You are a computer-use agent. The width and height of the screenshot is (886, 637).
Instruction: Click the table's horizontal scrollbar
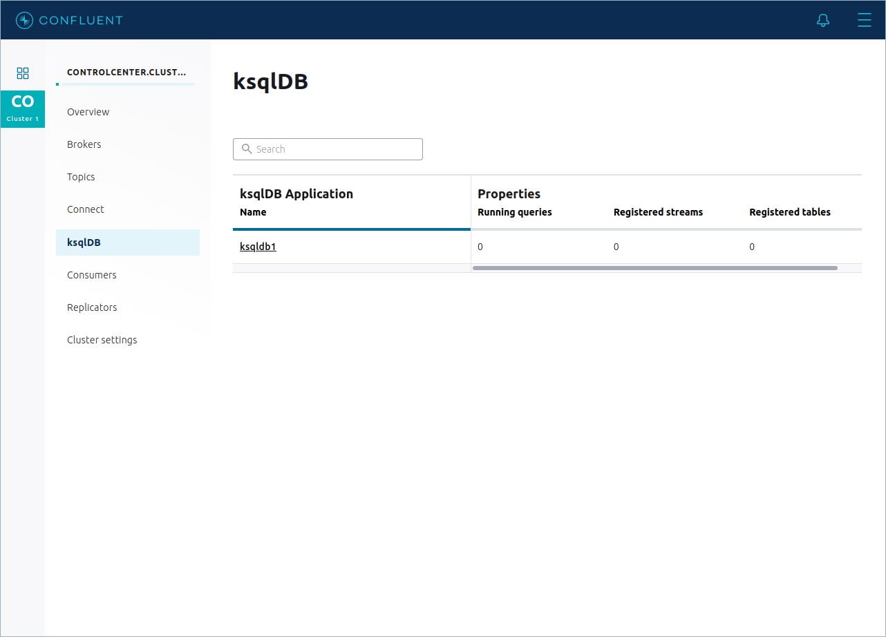[654, 268]
